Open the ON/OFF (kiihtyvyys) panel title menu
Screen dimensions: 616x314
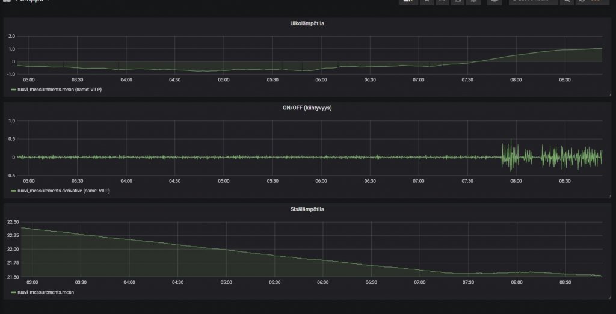[307, 108]
